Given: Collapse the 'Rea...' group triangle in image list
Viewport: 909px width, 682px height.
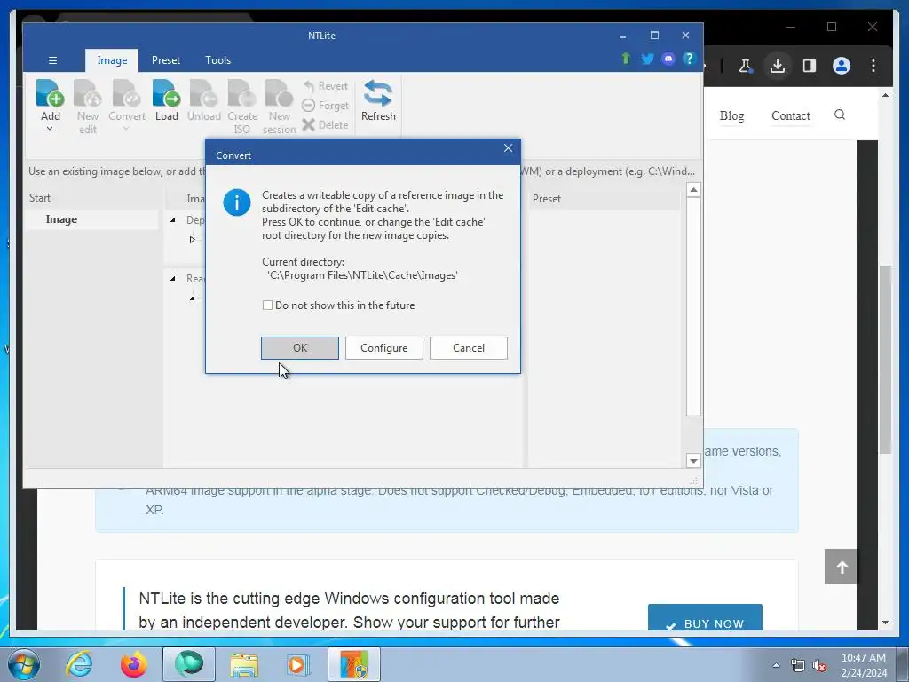Looking at the screenshot, I should (173, 279).
